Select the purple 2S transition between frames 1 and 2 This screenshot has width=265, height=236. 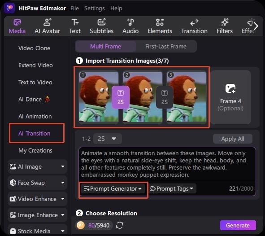tap(121, 97)
